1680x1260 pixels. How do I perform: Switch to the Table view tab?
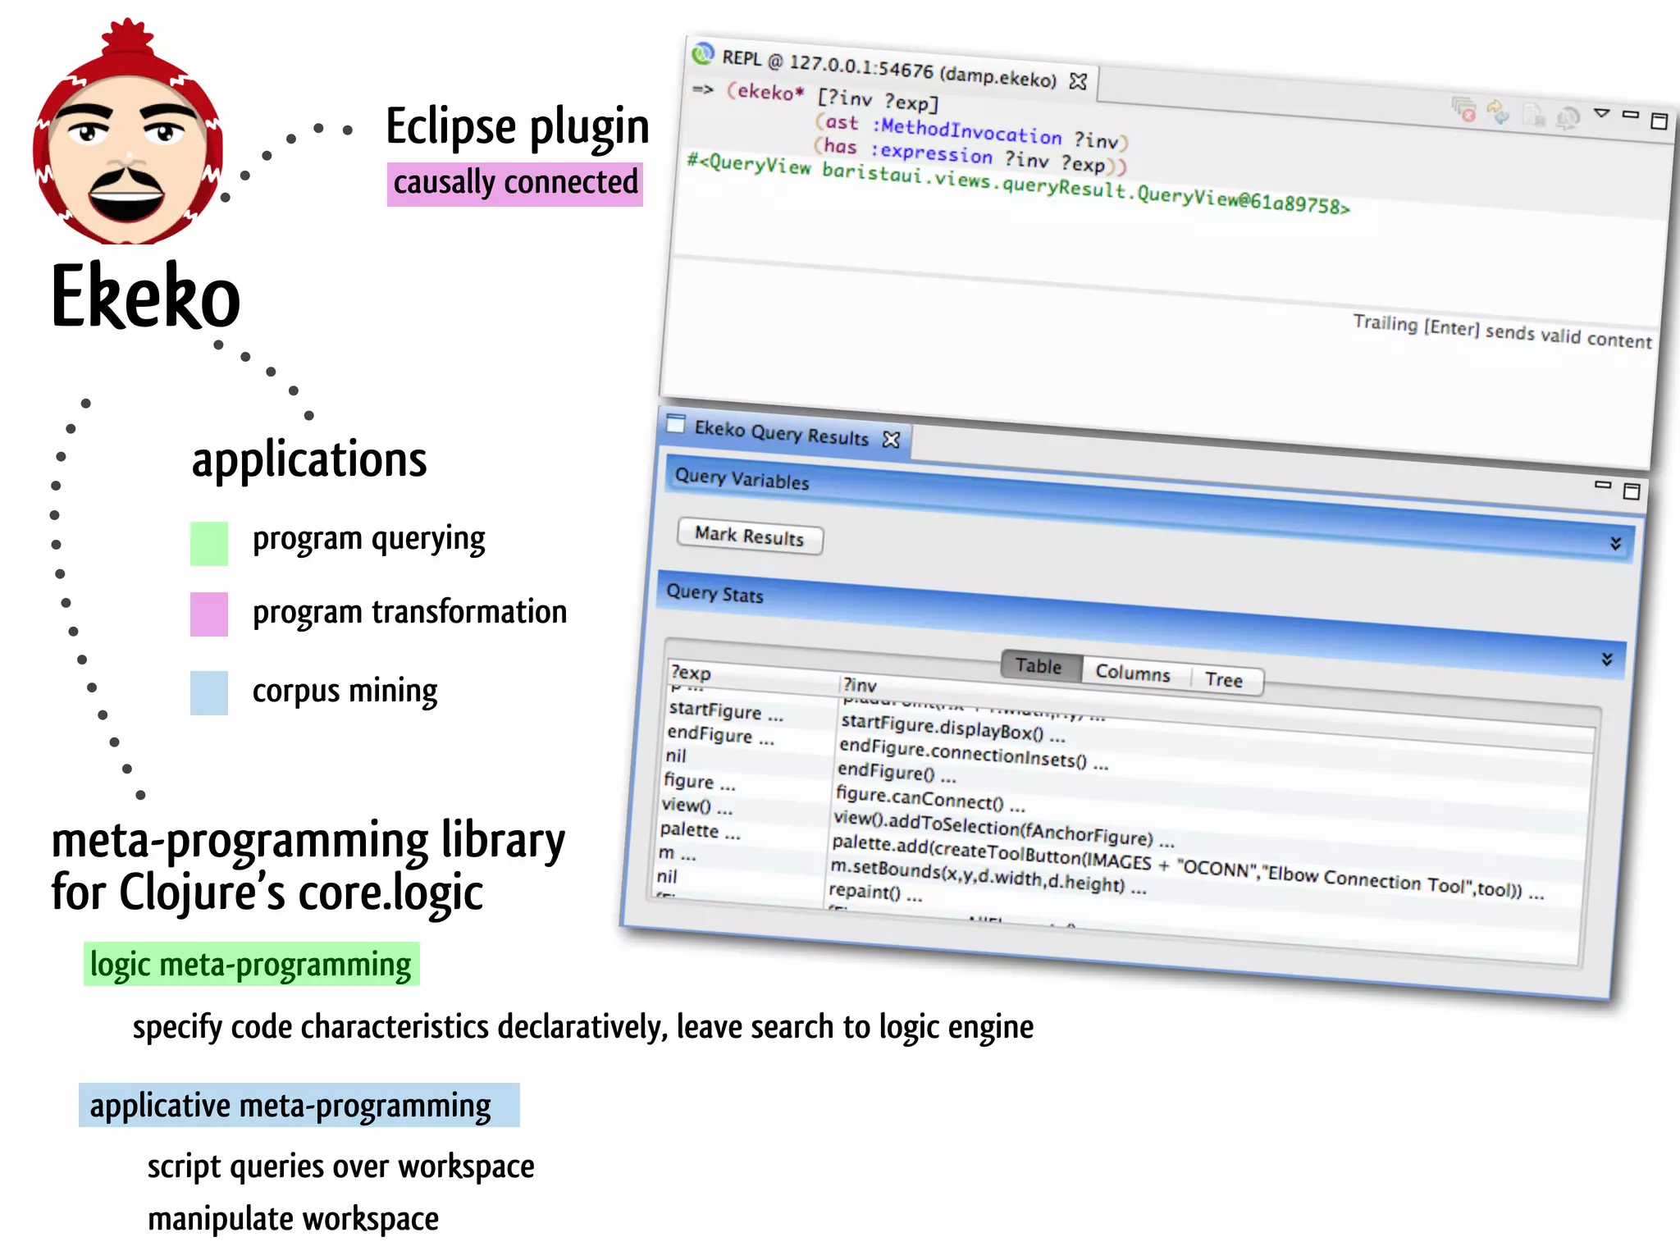pyautogui.click(x=1039, y=666)
